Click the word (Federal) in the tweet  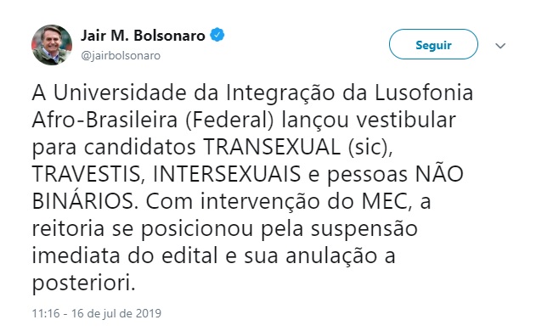click(230, 121)
